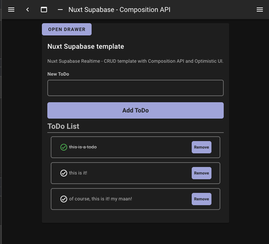Delete the 'of course, this is it! my maan!' todo

click(202, 199)
